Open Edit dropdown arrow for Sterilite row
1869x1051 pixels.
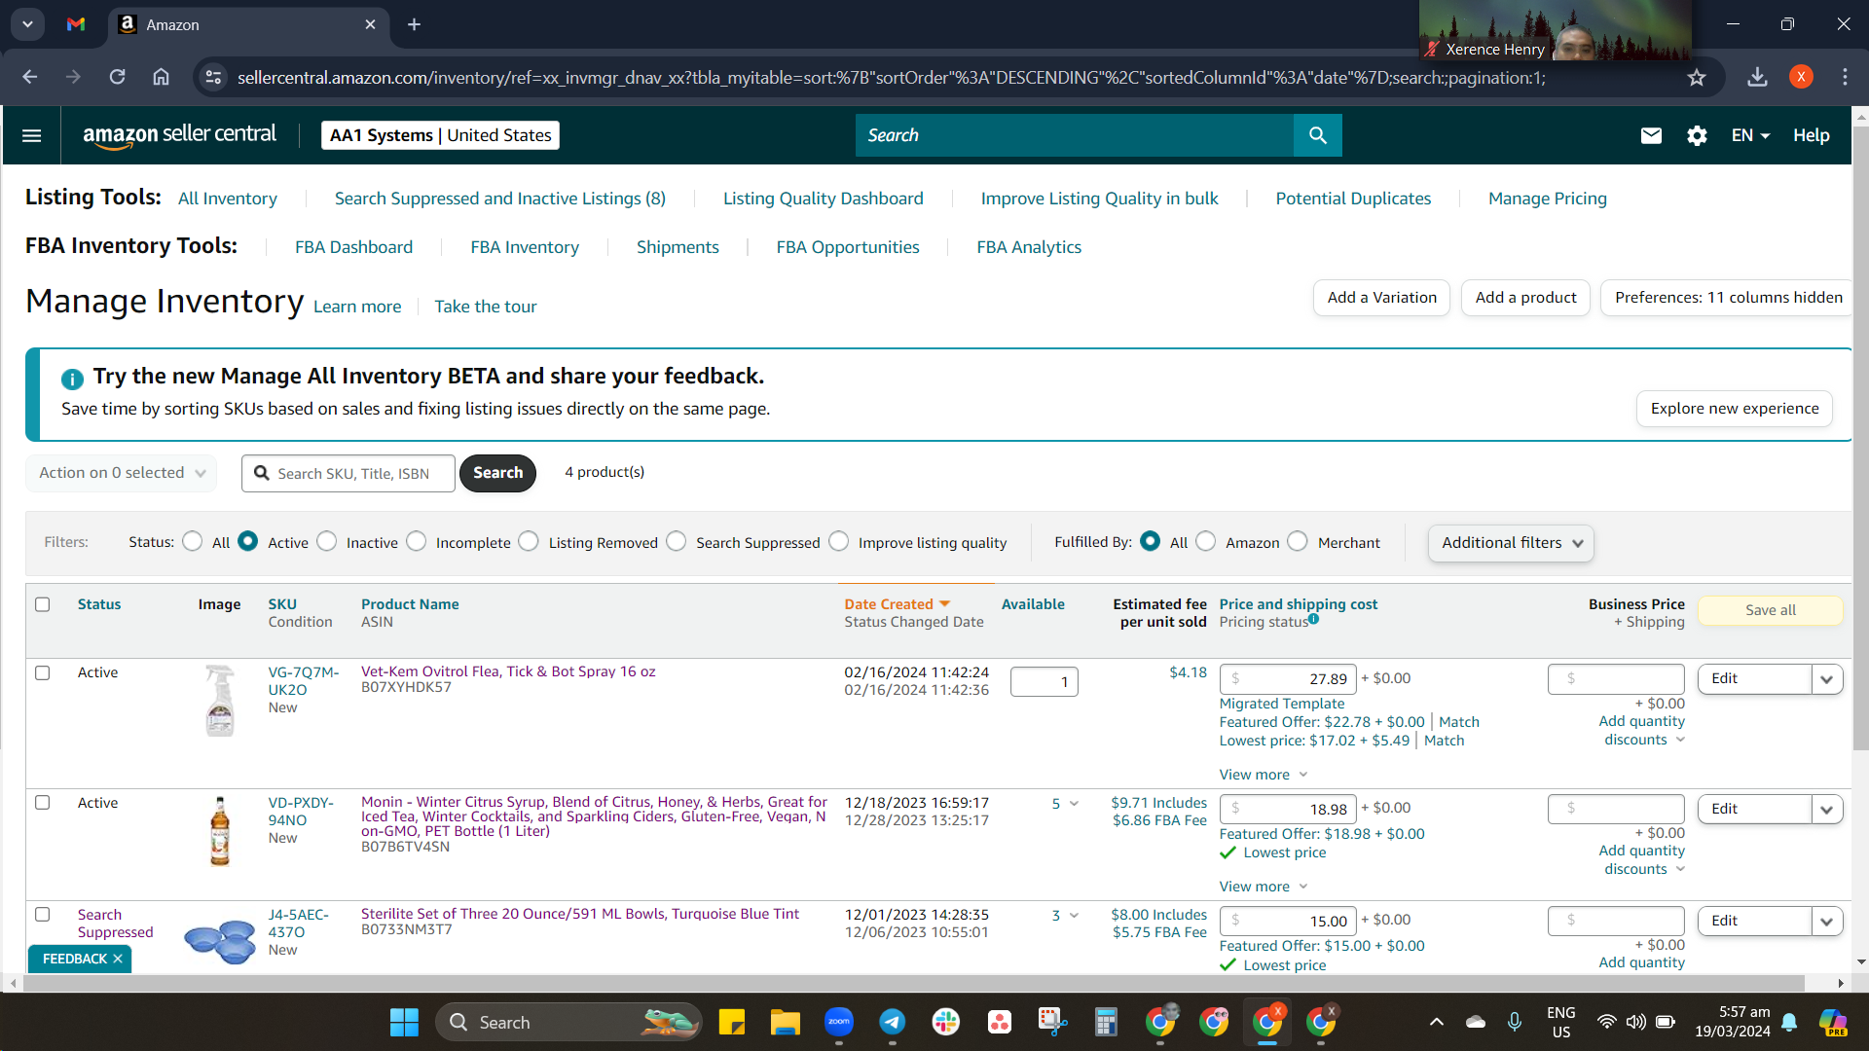(x=1827, y=922)
